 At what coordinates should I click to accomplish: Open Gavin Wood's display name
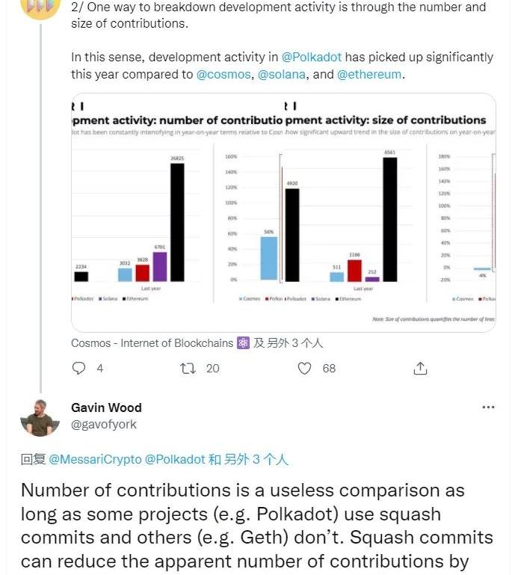106,408
